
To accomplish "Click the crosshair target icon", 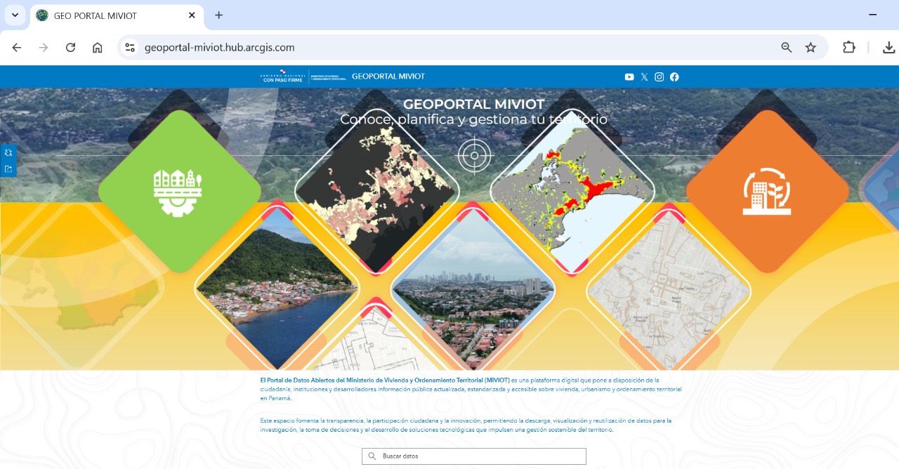I will pyautogui.click(x=475, y=155).
